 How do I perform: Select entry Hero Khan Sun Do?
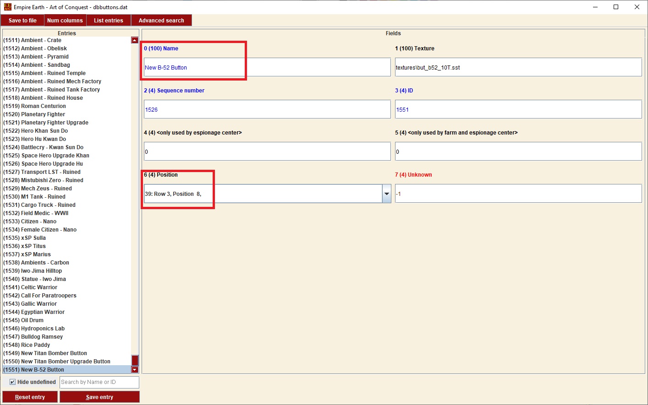pyautogui.click(x=67, y=131)
